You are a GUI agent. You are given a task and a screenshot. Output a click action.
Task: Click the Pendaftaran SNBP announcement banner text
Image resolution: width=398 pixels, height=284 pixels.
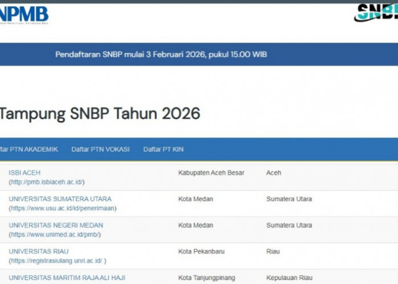(161, 55)
